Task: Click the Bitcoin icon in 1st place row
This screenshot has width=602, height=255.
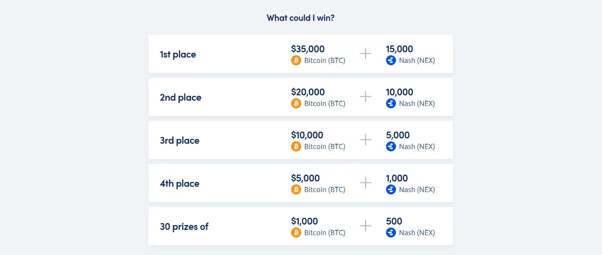Action: tap(296, 60)
